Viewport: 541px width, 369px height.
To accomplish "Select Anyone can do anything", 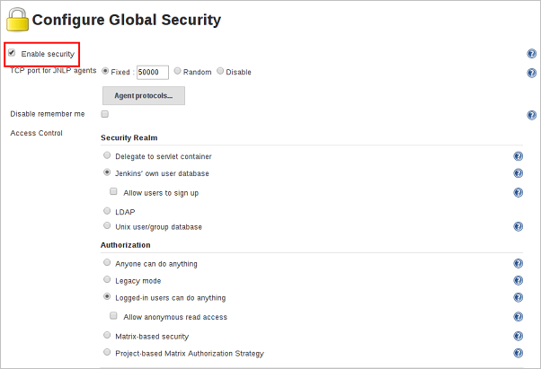I will tap(107, 262).
